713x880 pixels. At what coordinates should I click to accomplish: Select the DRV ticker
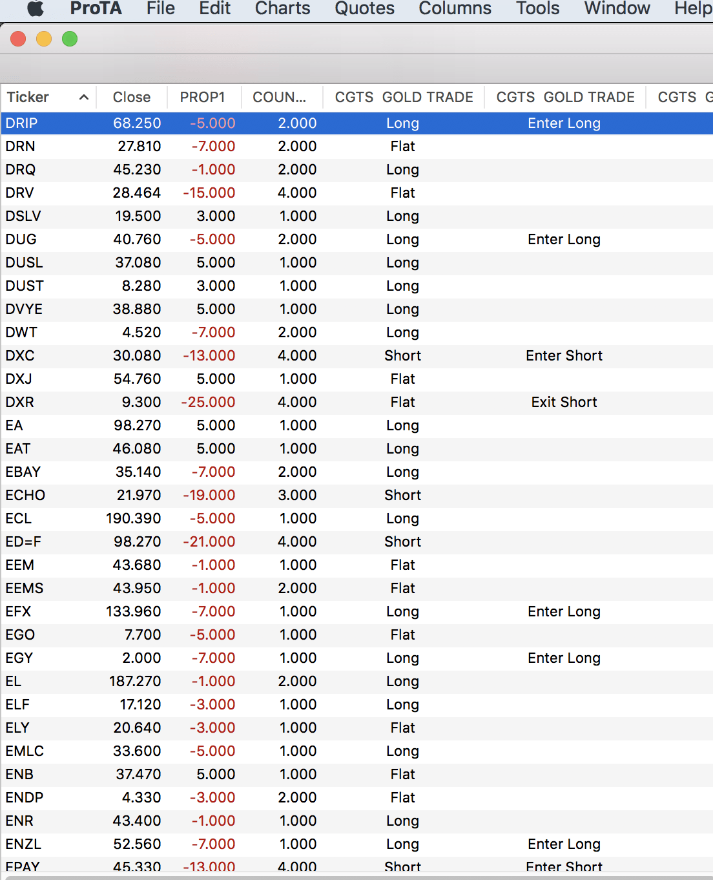click(x=20, y=193)
